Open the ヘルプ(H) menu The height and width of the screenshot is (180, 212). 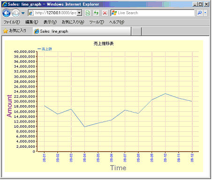coord(117,22)
